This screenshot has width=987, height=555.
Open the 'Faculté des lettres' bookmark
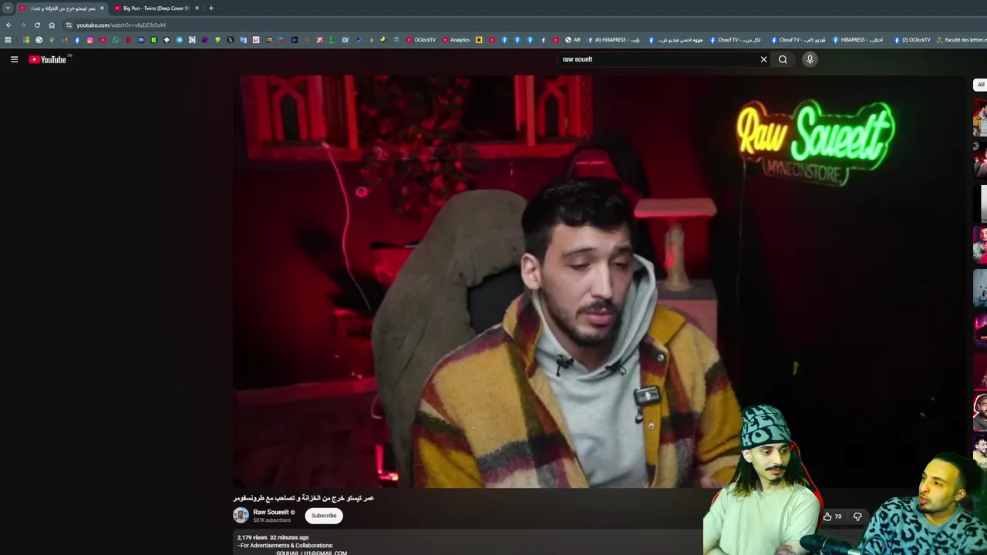click(962, 40)
